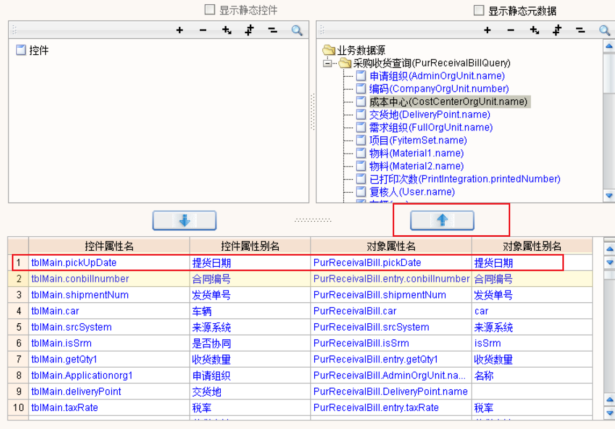The width and height of the screenshot is (615, 429).
Task: Click the plus icon in the data source toolbar
Action: [x=487, y=31]
